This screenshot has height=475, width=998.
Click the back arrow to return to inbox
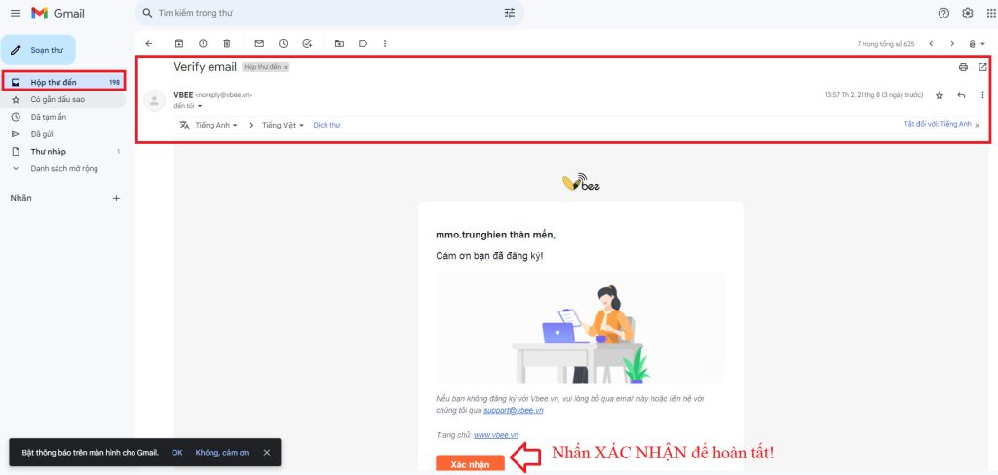[148, 43]
